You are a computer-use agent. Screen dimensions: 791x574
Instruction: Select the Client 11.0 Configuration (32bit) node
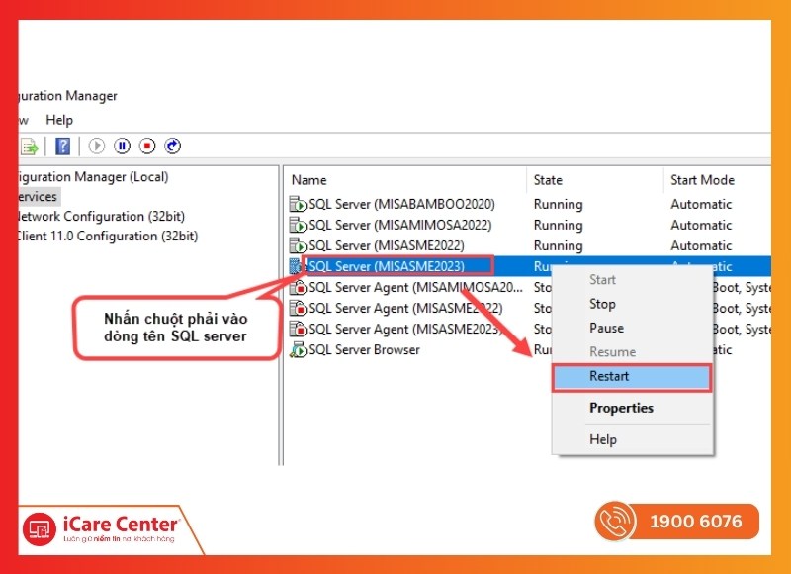(x=108, y=236)
